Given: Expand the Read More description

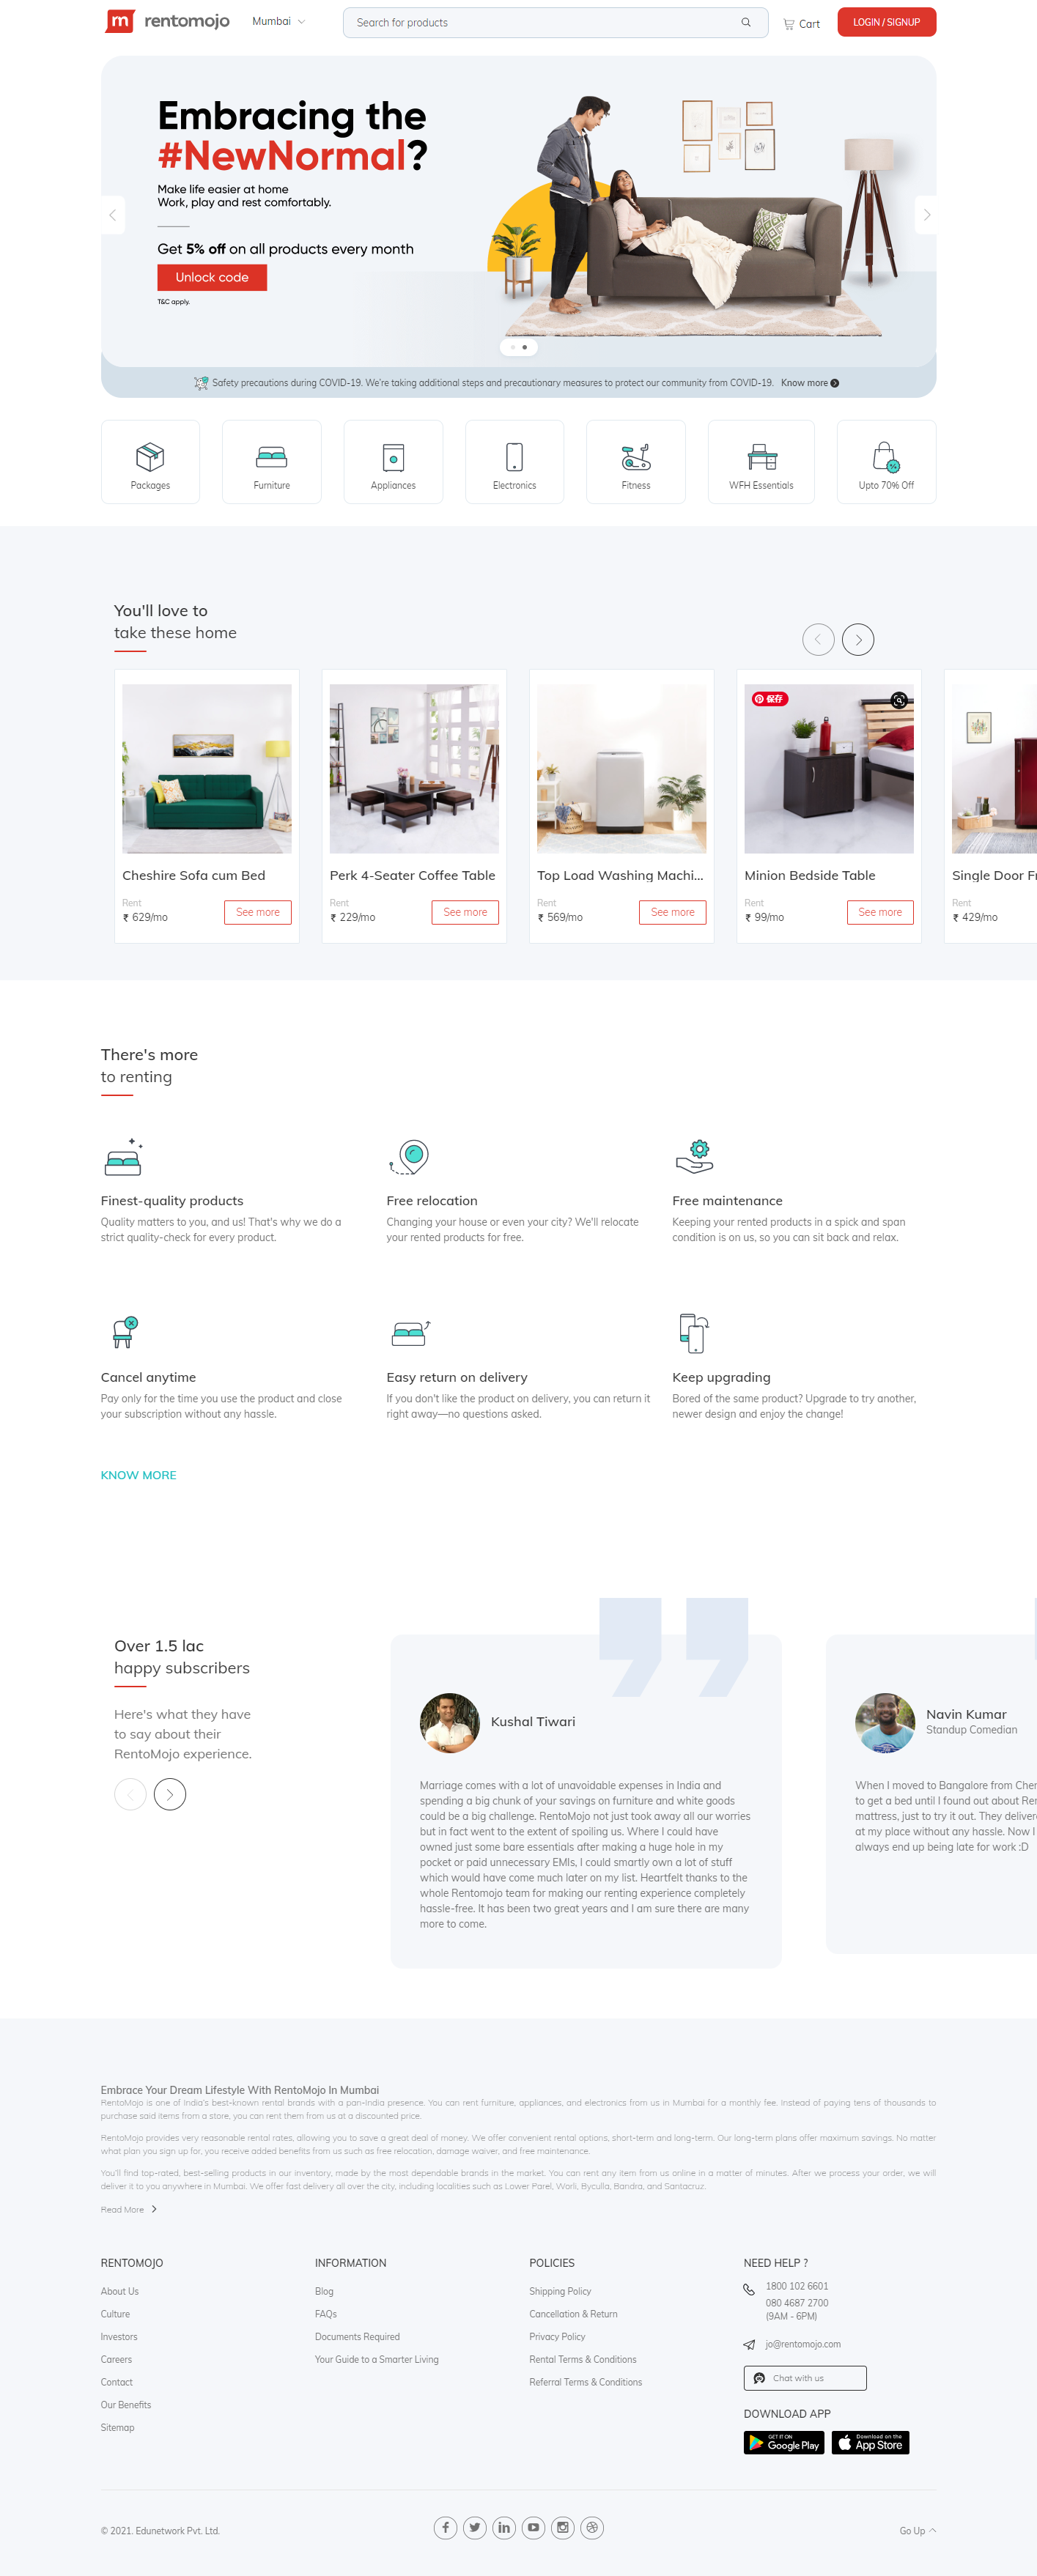Looking at the screenshot, I should pos(129,2209).
